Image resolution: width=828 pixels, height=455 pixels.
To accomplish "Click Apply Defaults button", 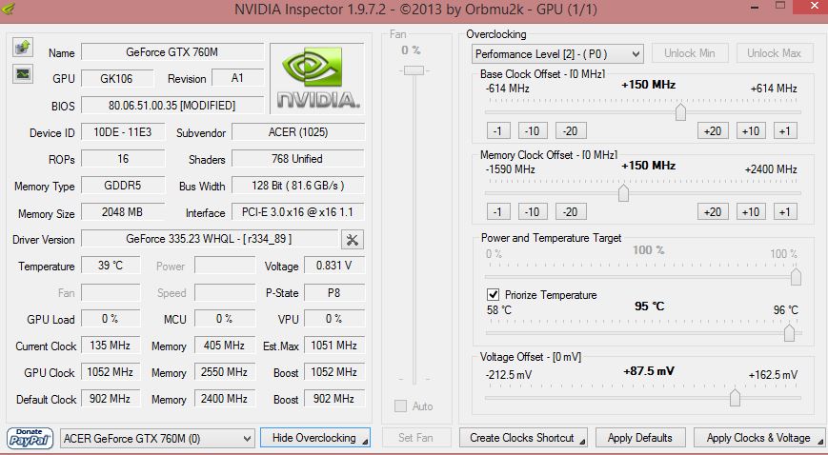I will (x=640, y=438).
